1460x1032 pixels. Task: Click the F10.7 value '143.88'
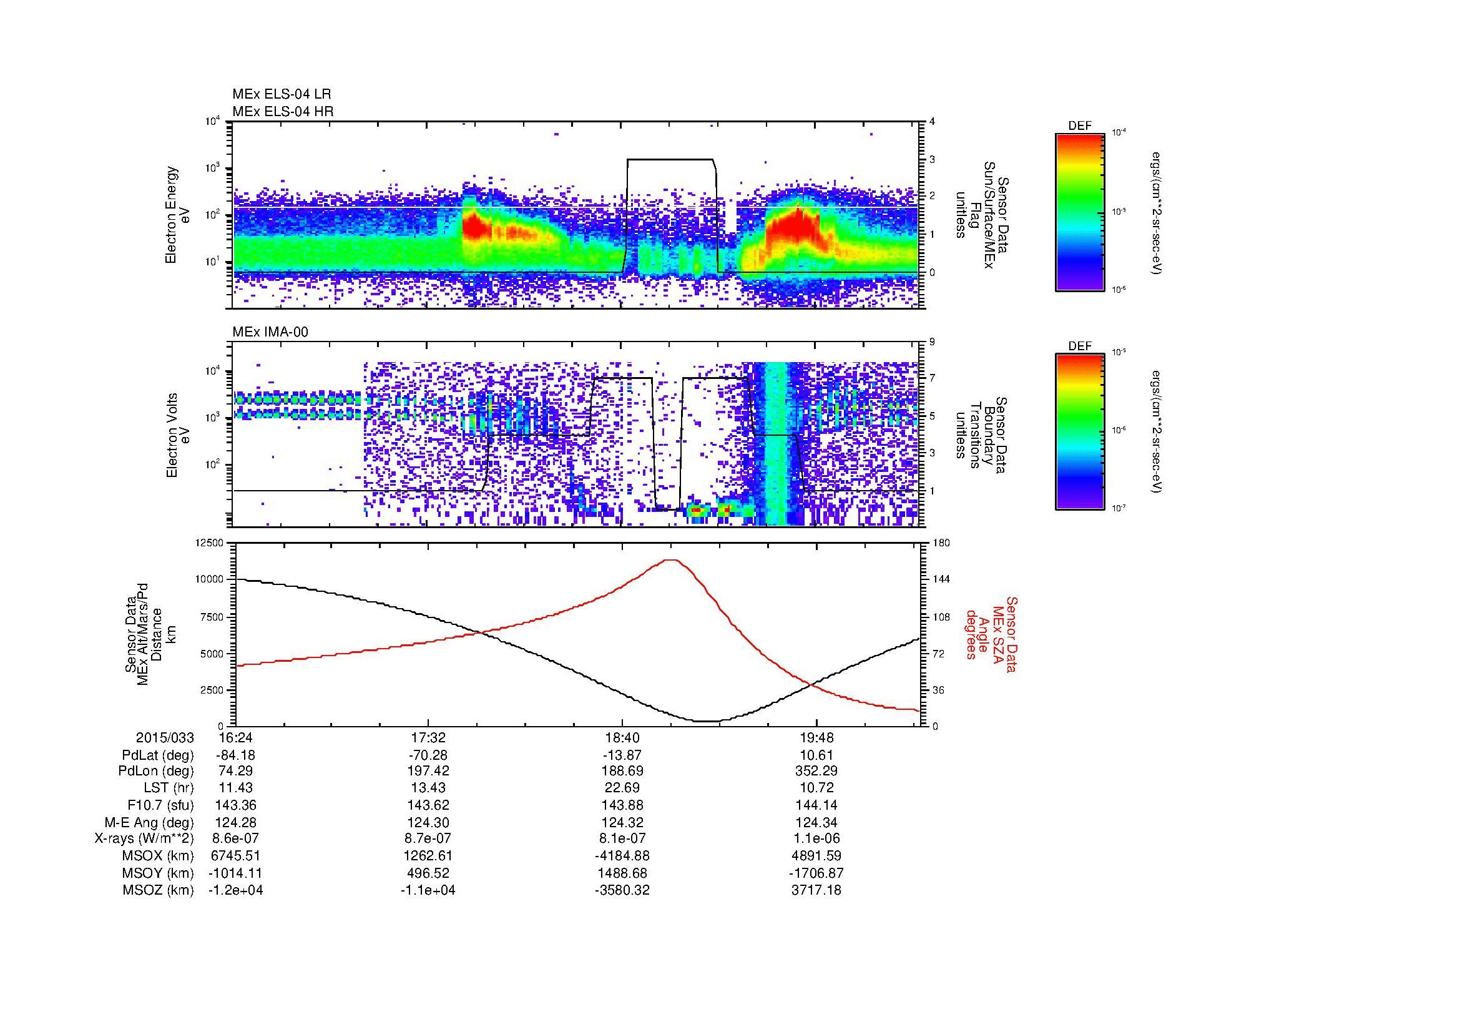pyautogui.click(x=622, y=805)
